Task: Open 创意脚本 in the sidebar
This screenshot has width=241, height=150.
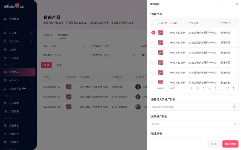Action: [x=14, y=142]
